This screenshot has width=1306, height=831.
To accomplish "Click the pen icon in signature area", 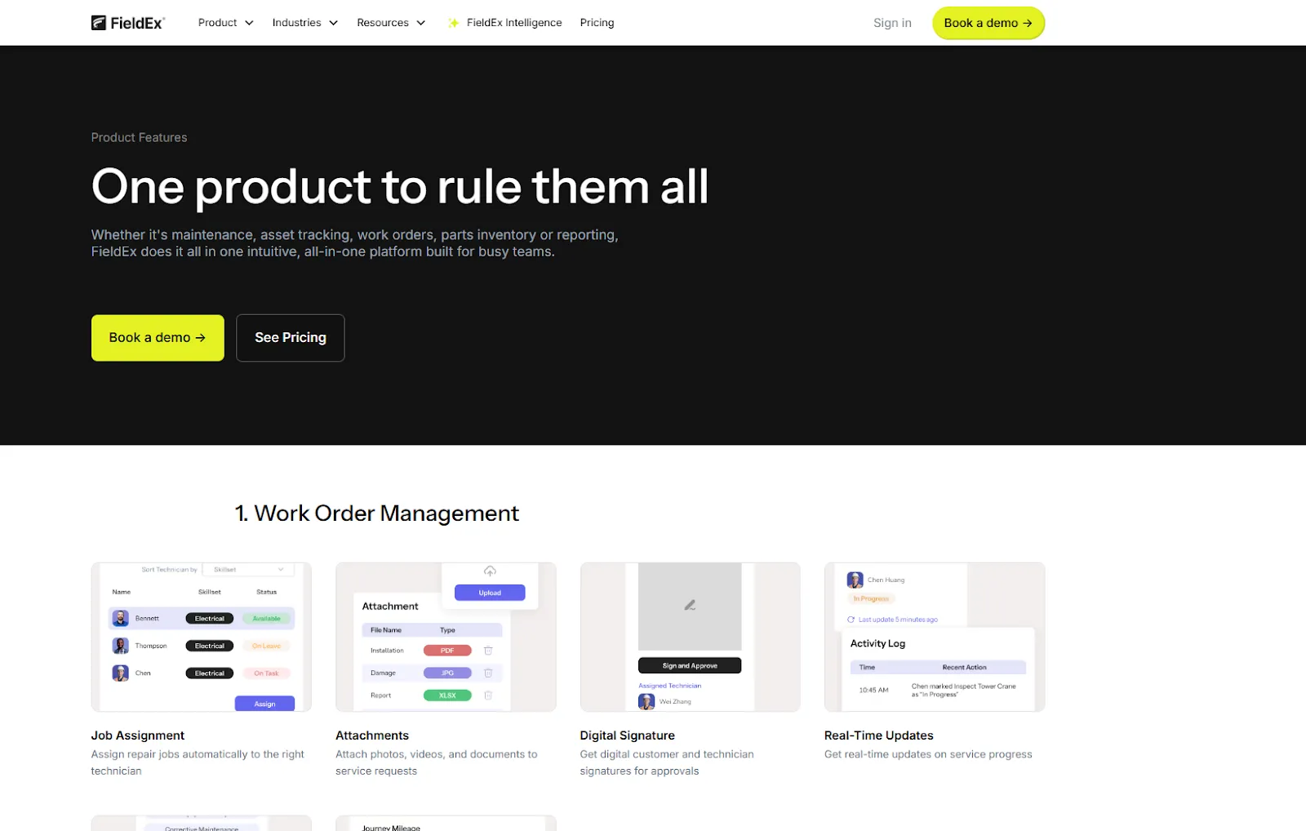I will pyautogui.click(x=690, y=605).
